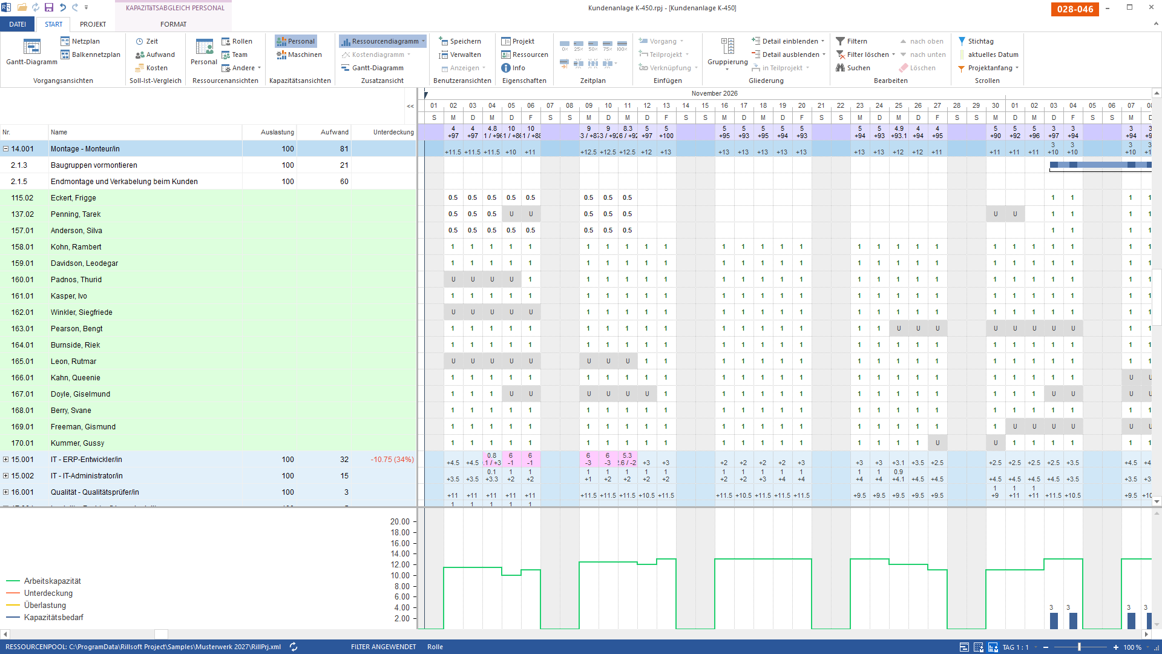
Task: Open the Filter löschen dropdown arrow
Action: click(893, 54)
